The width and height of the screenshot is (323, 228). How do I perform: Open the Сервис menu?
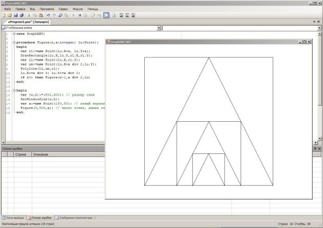(x=63, y=9)
